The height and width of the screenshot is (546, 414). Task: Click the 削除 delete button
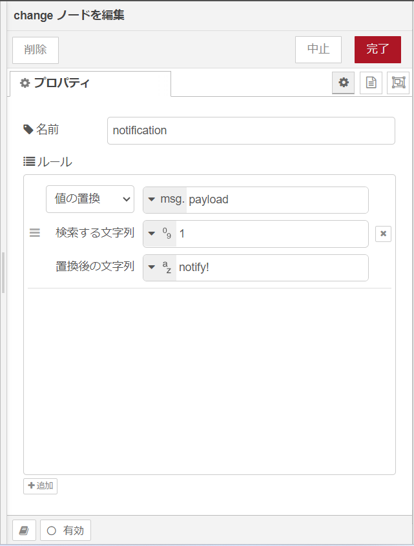click(x=36, y=50)
